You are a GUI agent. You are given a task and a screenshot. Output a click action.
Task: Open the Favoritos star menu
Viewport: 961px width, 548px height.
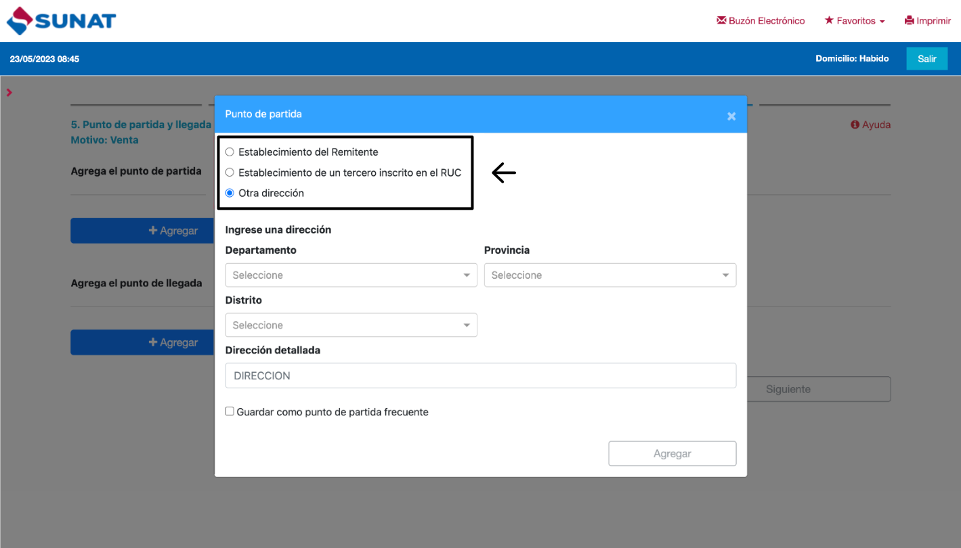855,21
